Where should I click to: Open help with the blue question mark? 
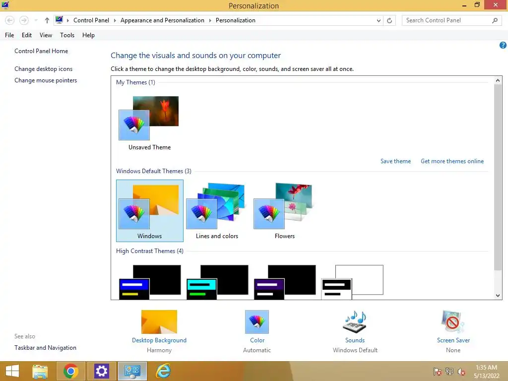click(503, 45)
